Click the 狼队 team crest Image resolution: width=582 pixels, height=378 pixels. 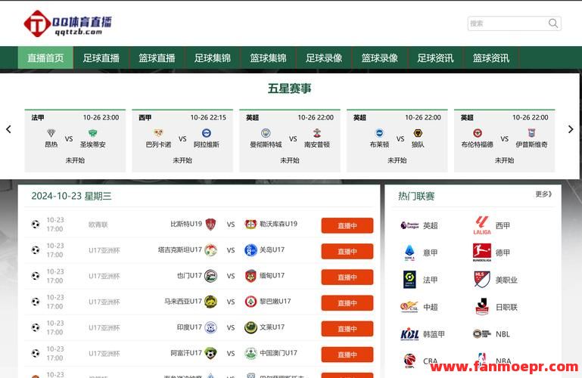[x=418, y=132]
